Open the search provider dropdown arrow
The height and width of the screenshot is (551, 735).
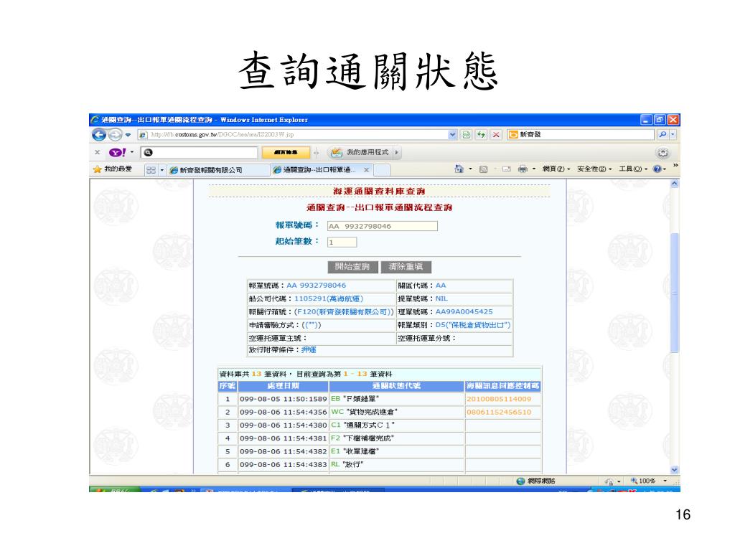click(673, 134)
